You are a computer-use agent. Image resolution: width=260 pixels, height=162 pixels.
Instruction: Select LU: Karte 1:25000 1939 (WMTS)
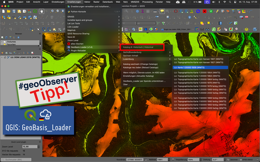200,67
